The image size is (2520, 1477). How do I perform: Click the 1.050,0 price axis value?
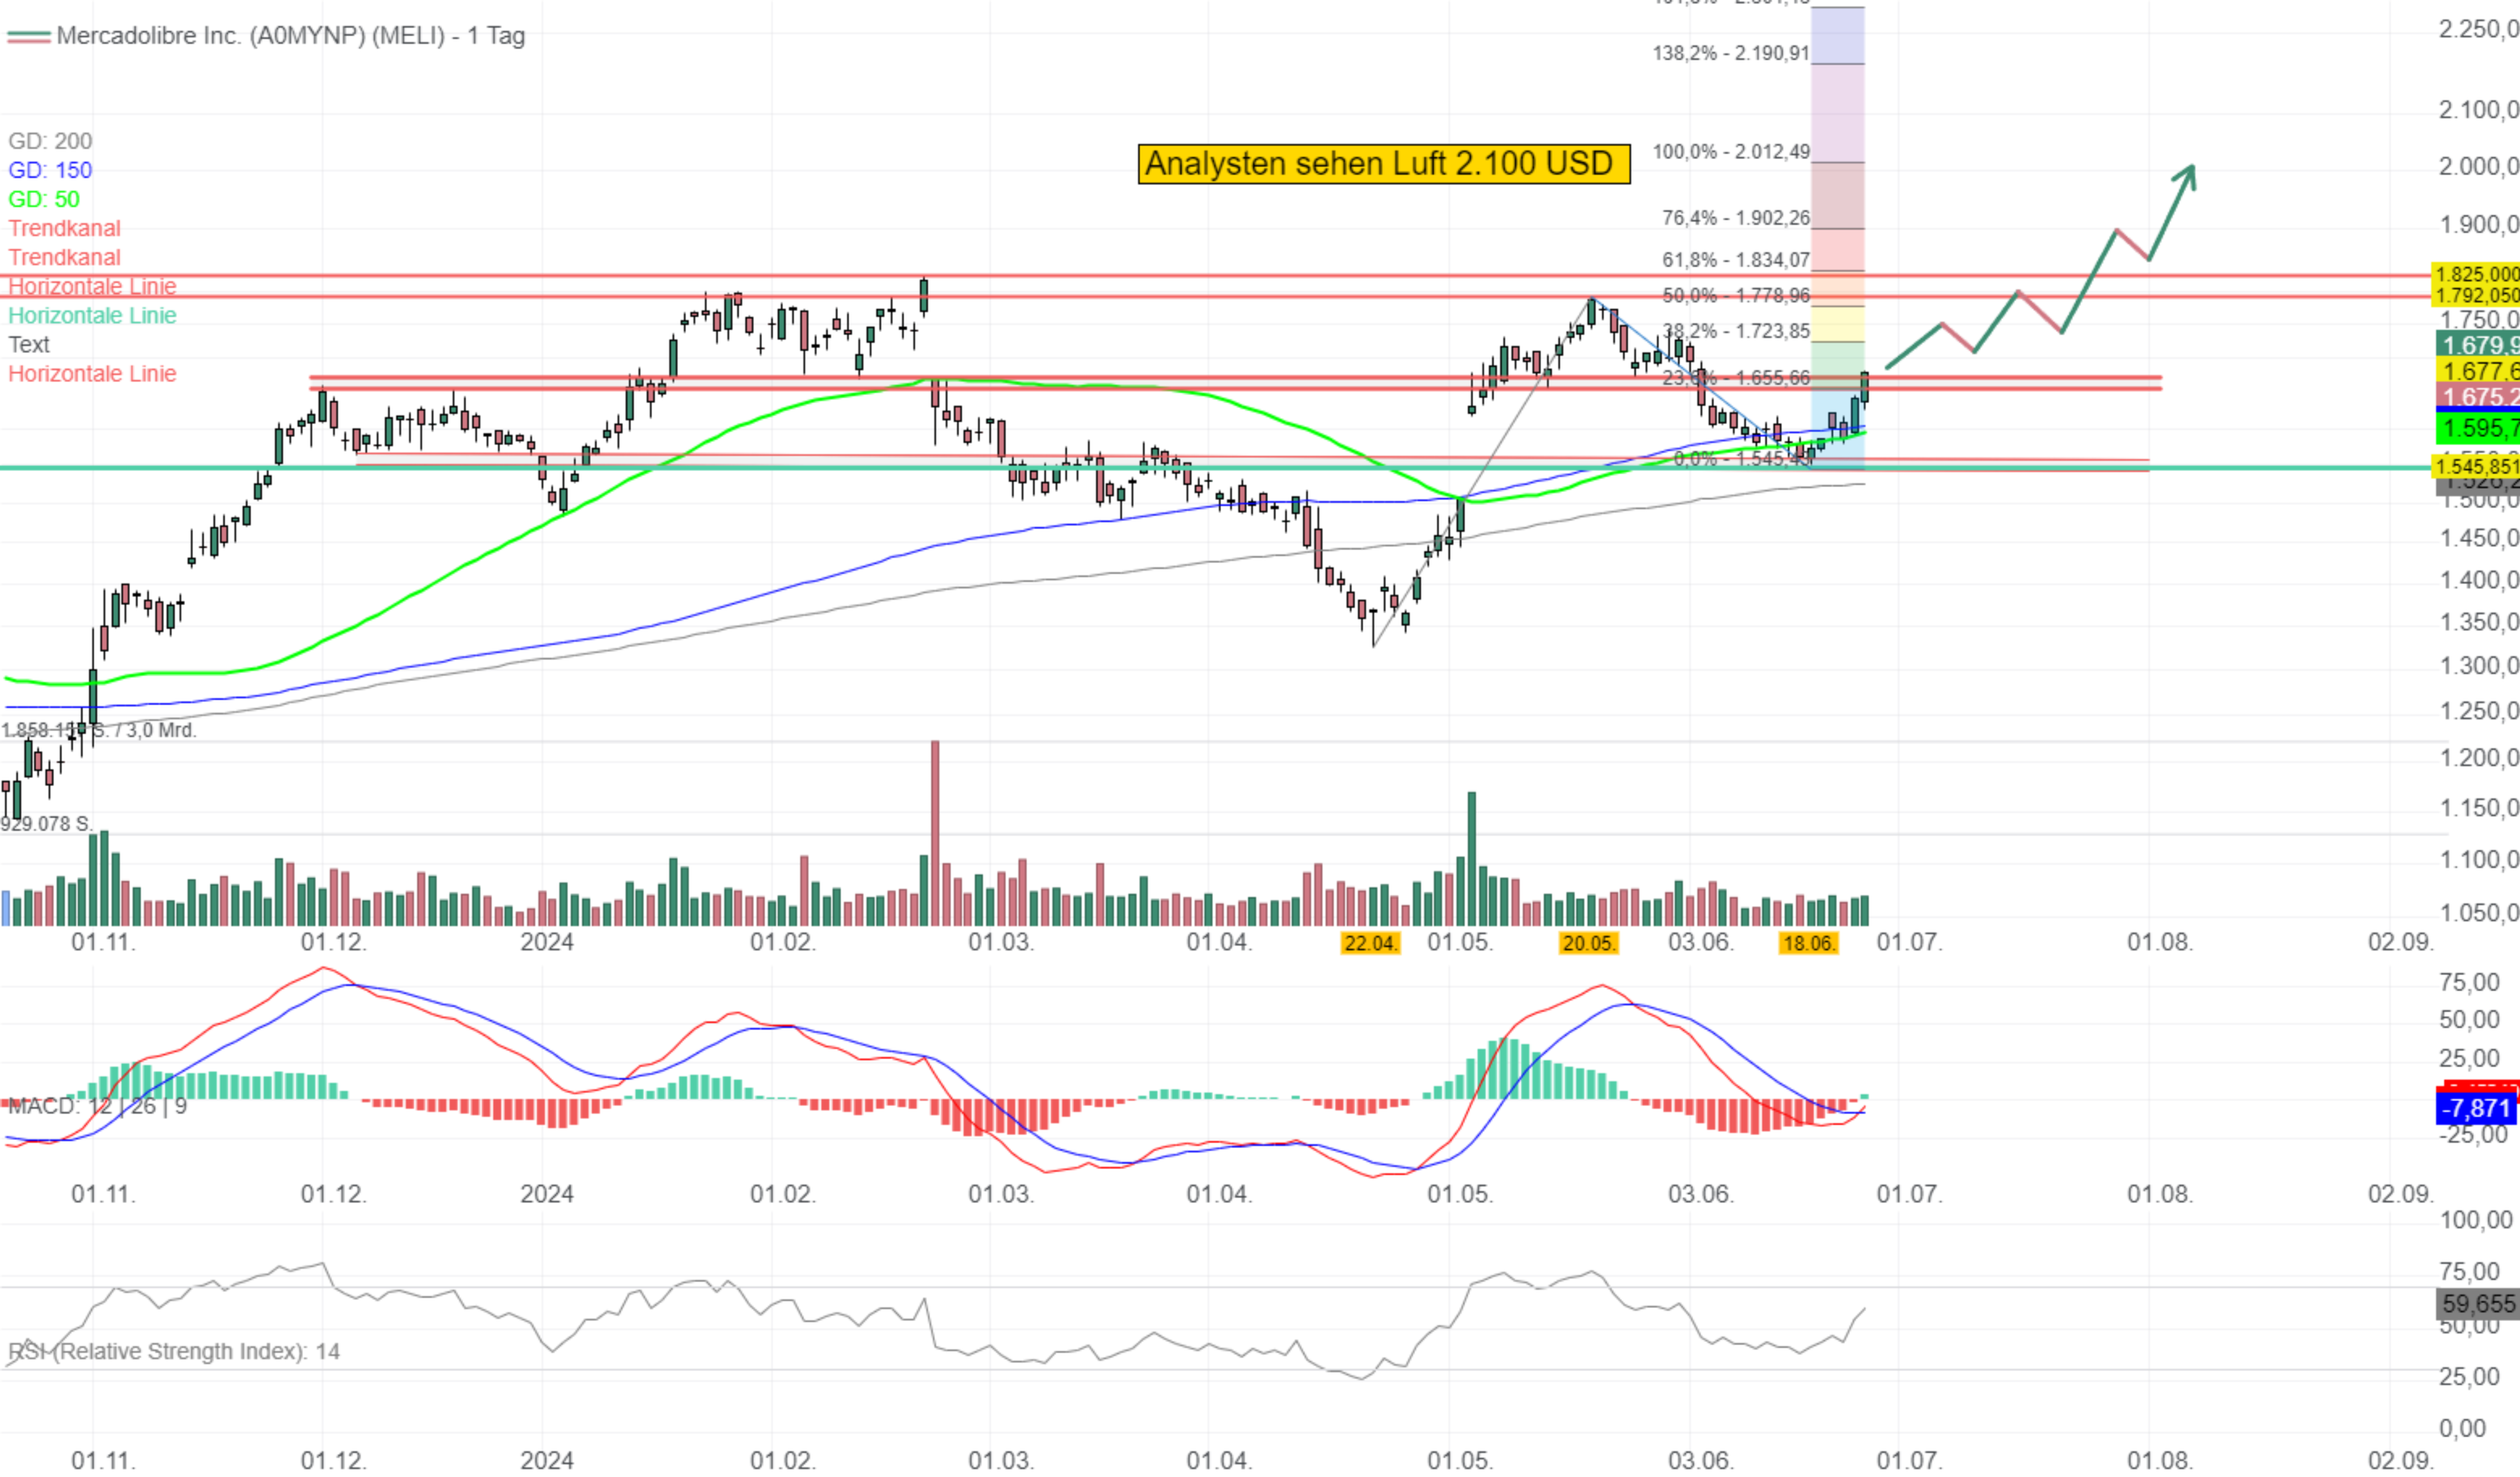tap(2477, 912)
